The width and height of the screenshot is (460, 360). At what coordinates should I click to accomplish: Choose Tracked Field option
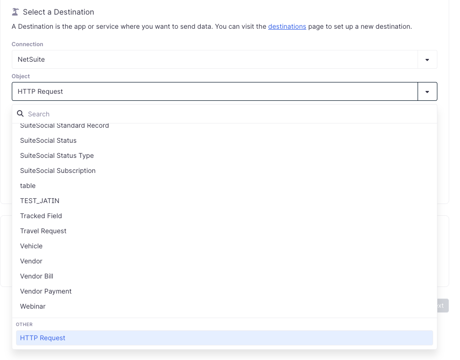41,216
